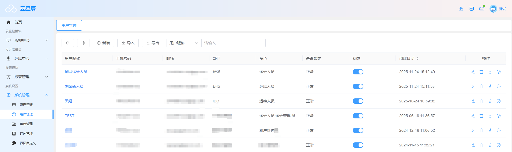Click the 新增 add button
The image size is (512, 152).
tap(103, 43)
